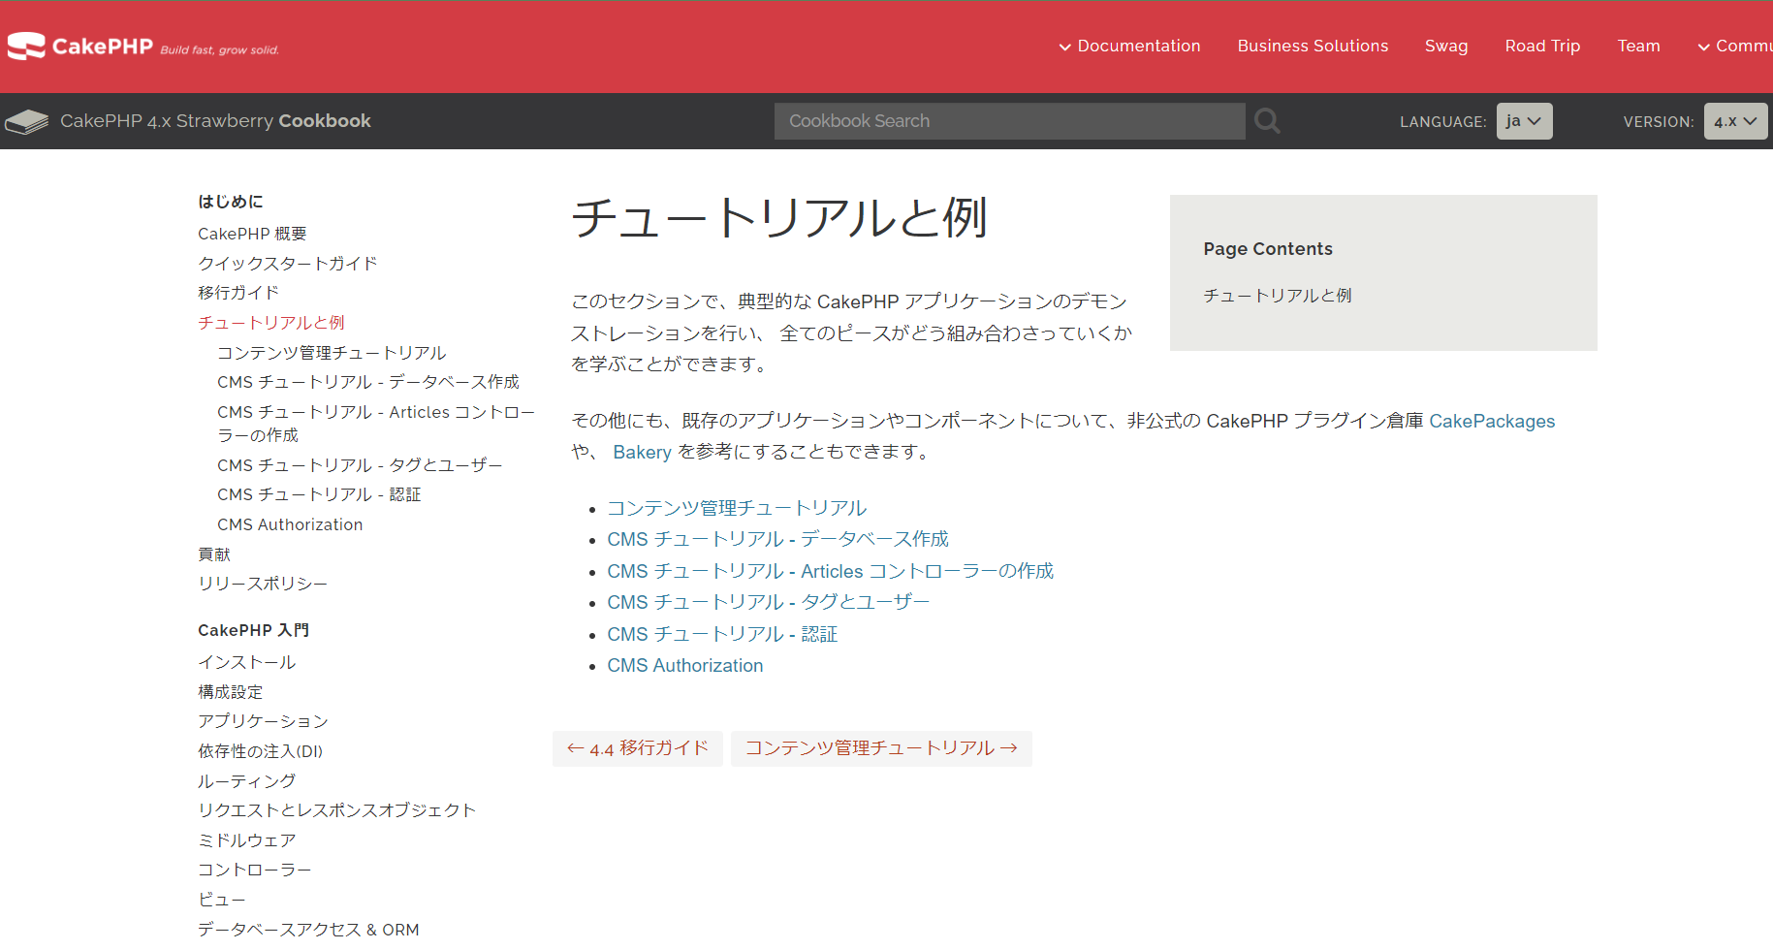Open the Documentation menu
The height and width of the screenshot is (950, 1773).
(x=1129, y=46)
